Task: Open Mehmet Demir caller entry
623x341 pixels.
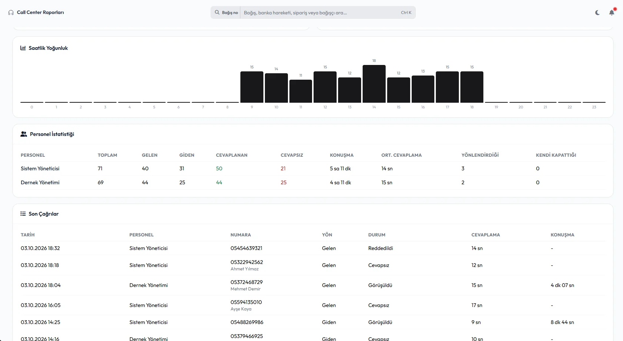Action: tap(245, 289)
